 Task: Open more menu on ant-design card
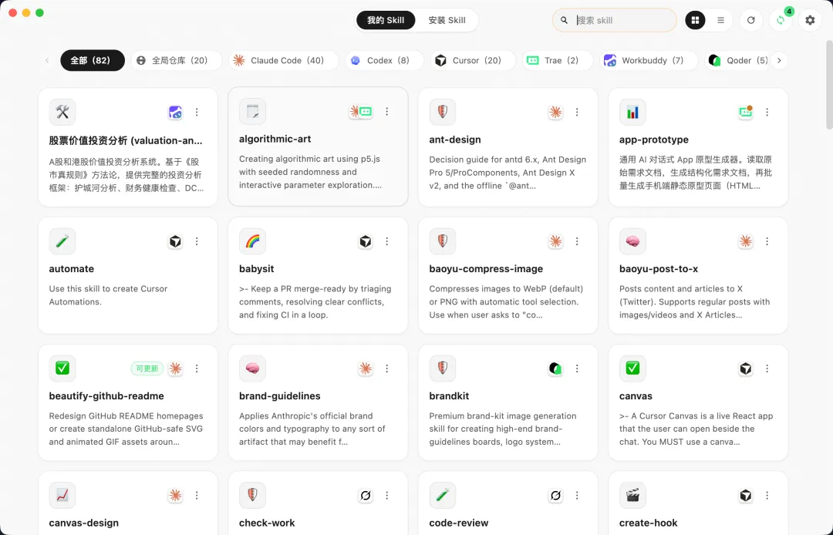coord(577,112)
